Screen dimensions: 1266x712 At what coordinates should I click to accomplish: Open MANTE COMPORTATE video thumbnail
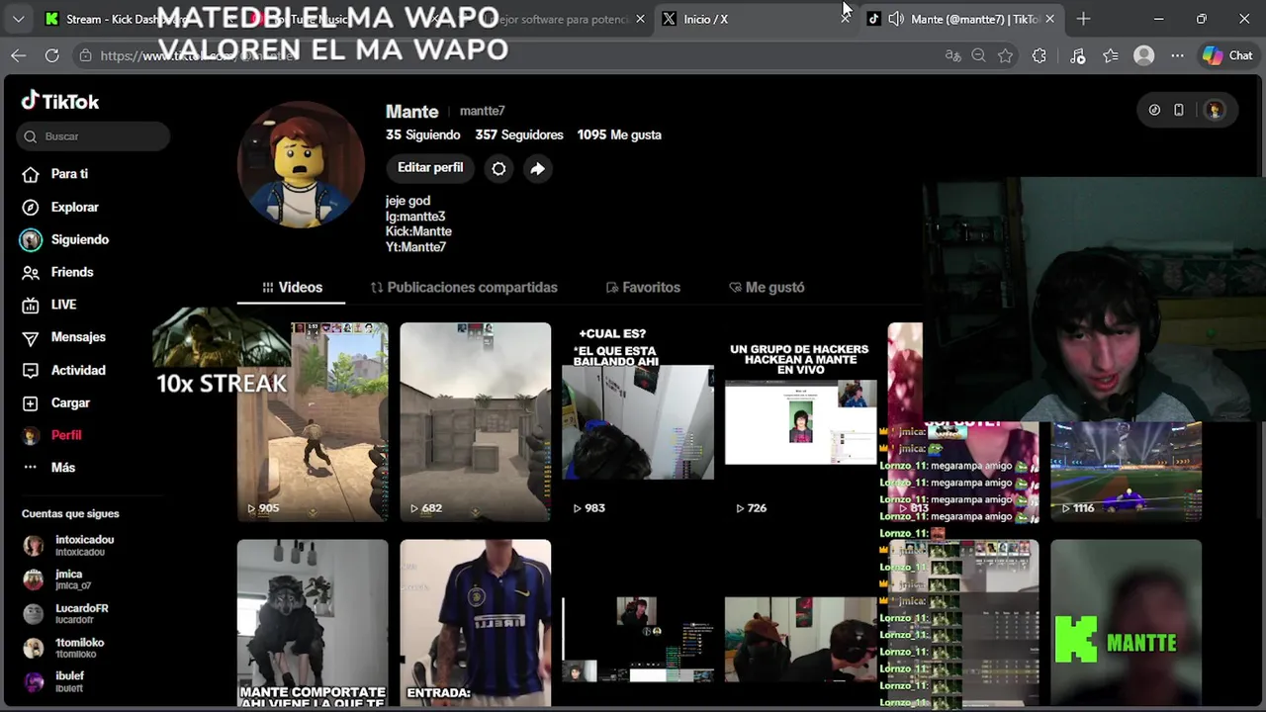pos(313,623)
